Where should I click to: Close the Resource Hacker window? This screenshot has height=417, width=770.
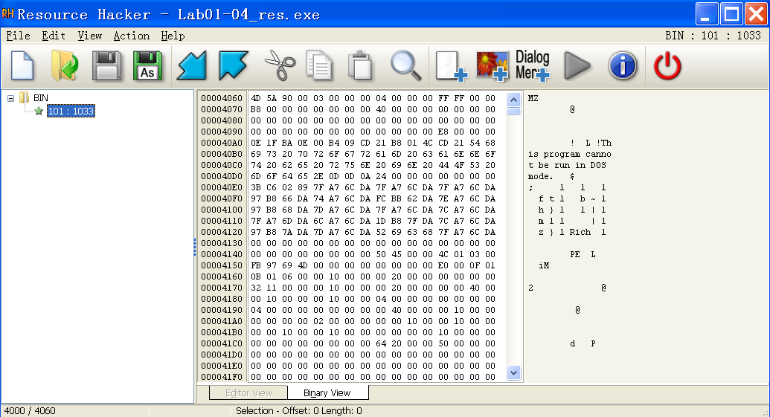click(757, 13)
